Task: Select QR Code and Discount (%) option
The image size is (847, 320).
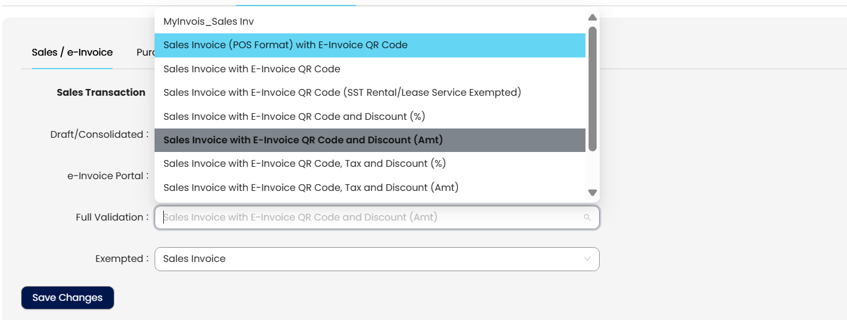Action: point(294,116)
